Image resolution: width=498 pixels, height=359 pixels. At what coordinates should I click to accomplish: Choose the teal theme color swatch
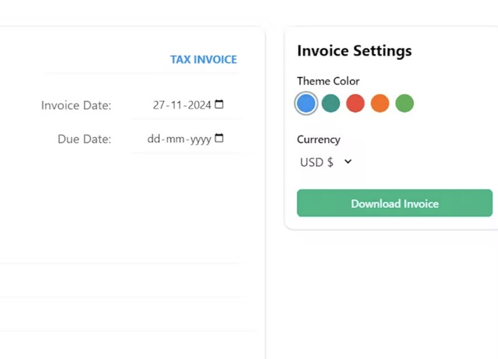pos(331,103)
